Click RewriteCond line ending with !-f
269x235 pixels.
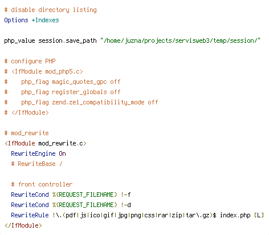coord(71,195)
